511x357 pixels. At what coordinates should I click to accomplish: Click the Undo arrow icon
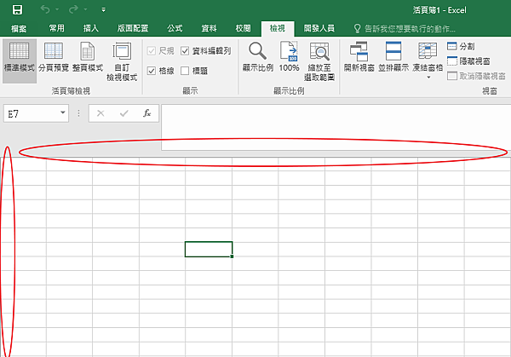click(45, 9)
